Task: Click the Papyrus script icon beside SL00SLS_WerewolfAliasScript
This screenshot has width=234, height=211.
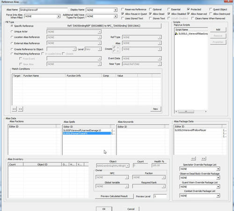Action: (176, 34)
